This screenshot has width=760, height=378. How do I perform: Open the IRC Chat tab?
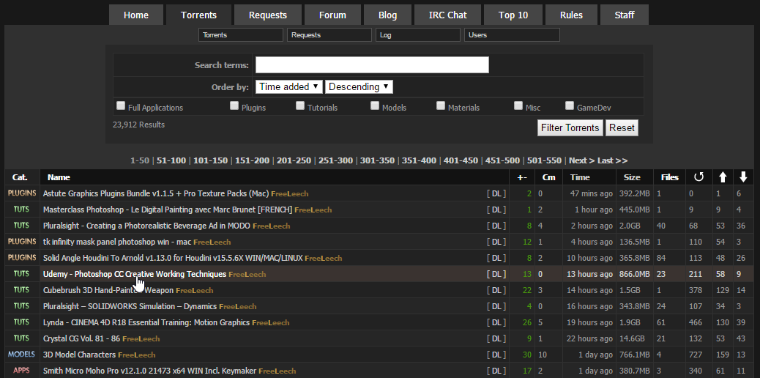point(448,15)
